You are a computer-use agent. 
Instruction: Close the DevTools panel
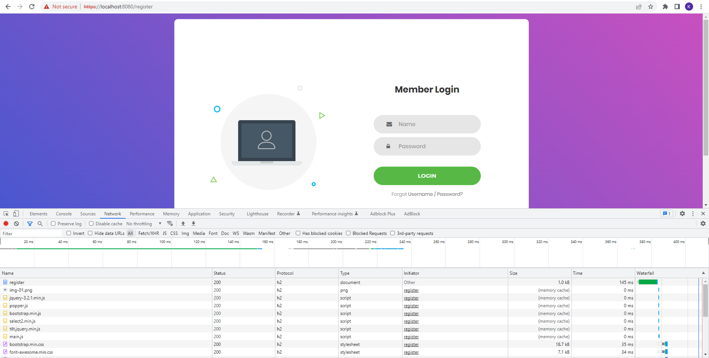tap(703, 214)
